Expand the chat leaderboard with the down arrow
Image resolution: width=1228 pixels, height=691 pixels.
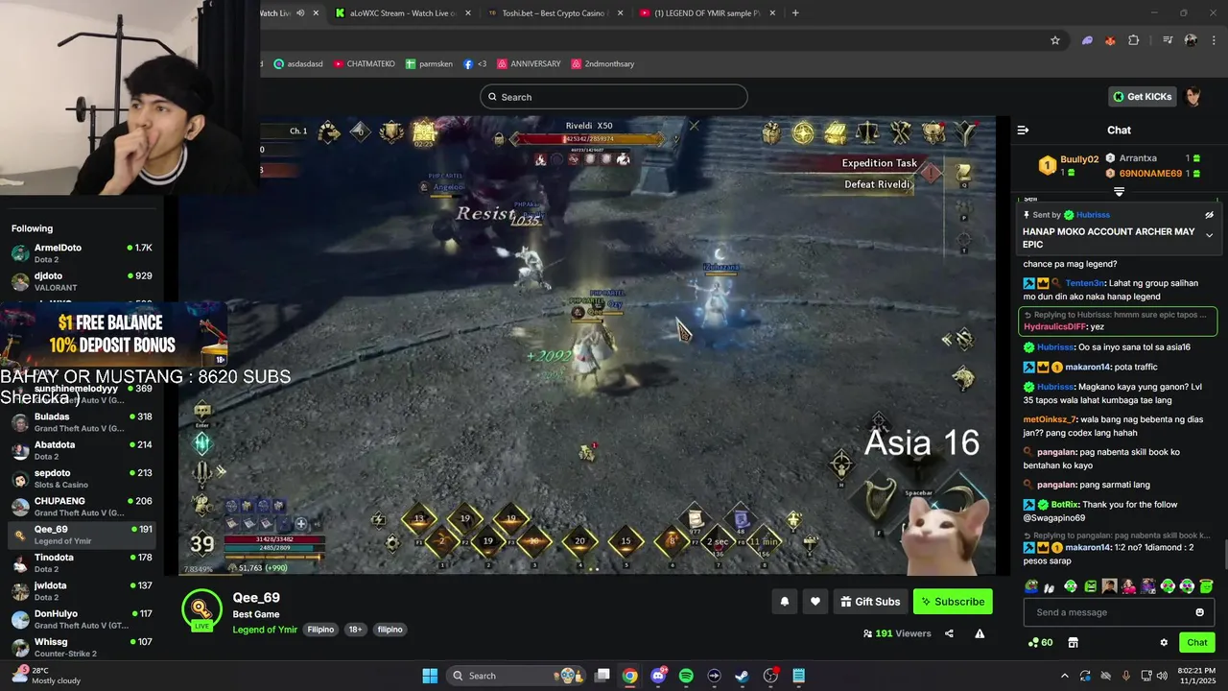[x=1119, y=192]
